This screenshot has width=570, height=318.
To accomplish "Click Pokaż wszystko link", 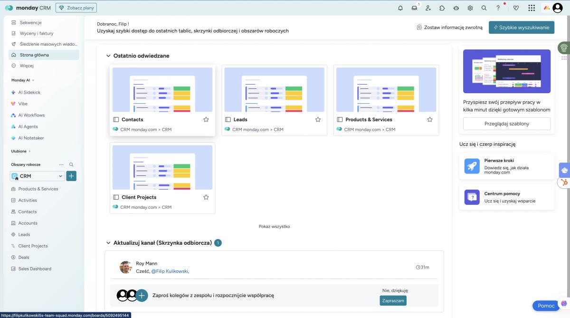I will 274,226.
